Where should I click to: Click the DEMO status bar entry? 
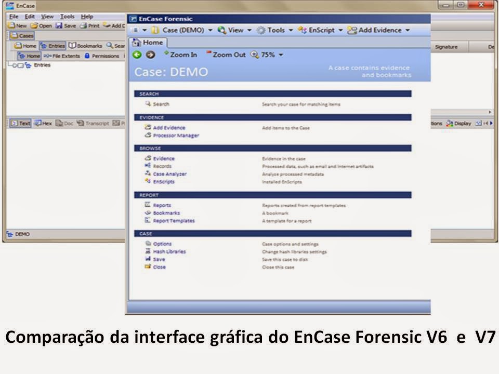pyautogui.click(x=19, y=234)
